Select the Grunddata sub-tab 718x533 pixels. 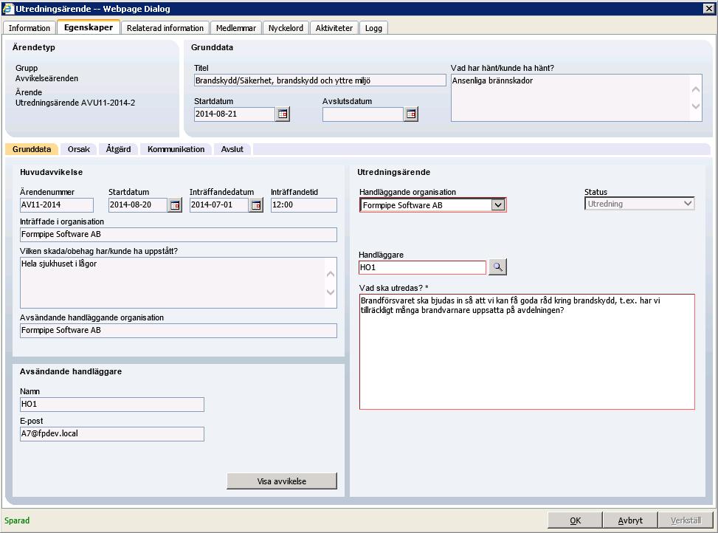[32, 149]
